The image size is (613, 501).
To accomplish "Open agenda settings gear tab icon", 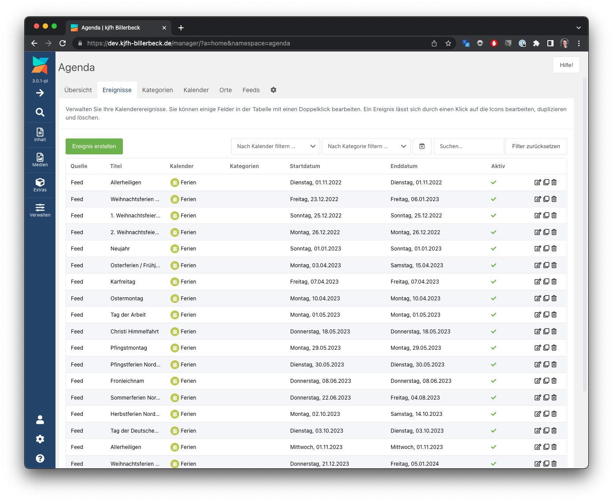I will point(273,90).
